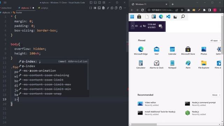Viewport: 224px width, 126px height.
Task: Choose the plain 'z-index' suggestion
Action: (53, 66)
